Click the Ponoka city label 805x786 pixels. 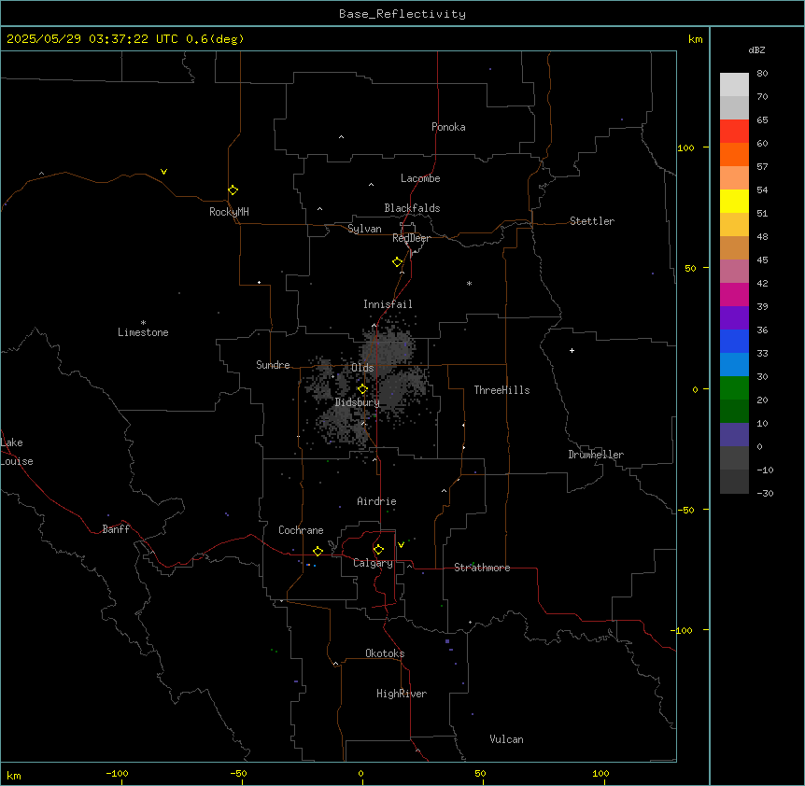pyautogui.click(x=448, y=127)
